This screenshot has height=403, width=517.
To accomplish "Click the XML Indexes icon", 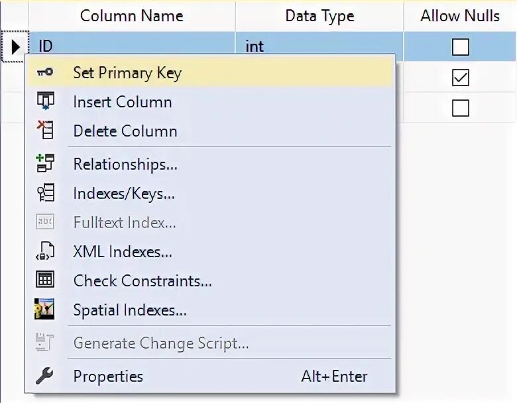I will 44,251.
